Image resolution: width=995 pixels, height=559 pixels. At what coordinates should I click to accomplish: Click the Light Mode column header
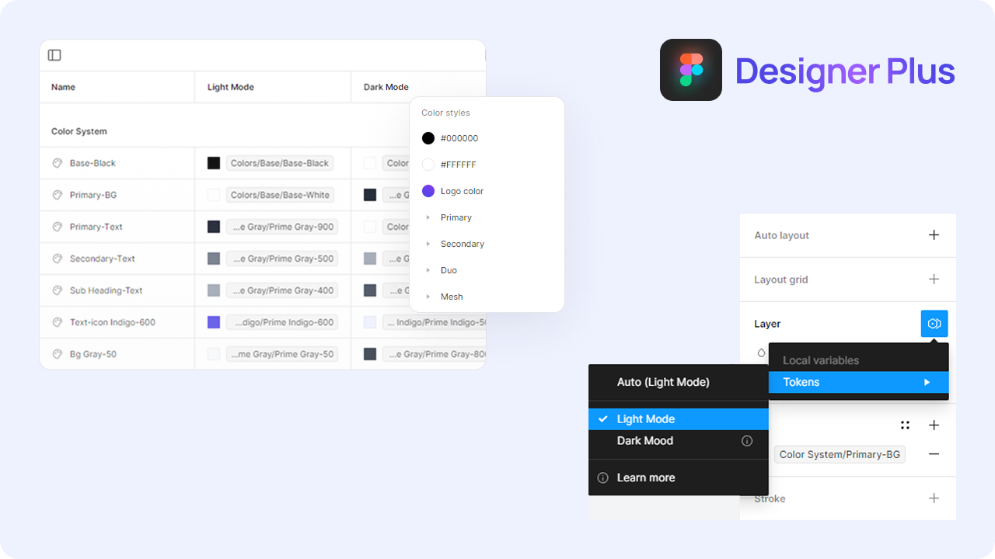coord(230,87)
